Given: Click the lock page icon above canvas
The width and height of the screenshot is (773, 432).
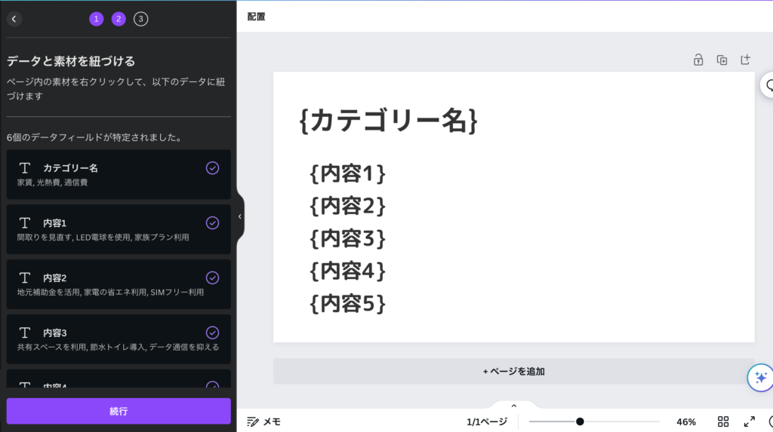Looking at the screenshot, I should pos(699,60).
